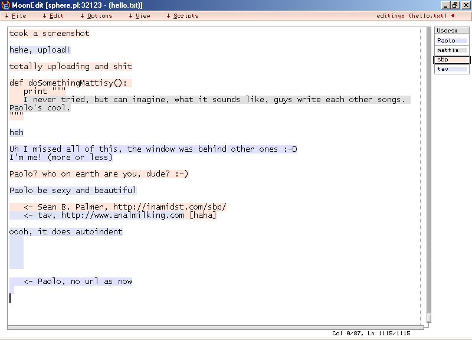Click the Users: panel header
This screenshot has height=340, width=472.
pyautogui.click(x=451, y=31)
